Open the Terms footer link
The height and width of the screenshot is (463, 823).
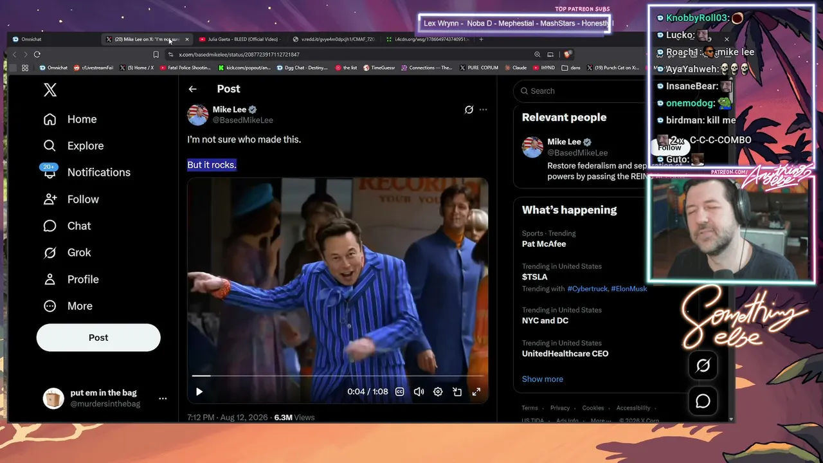(530, 408)
